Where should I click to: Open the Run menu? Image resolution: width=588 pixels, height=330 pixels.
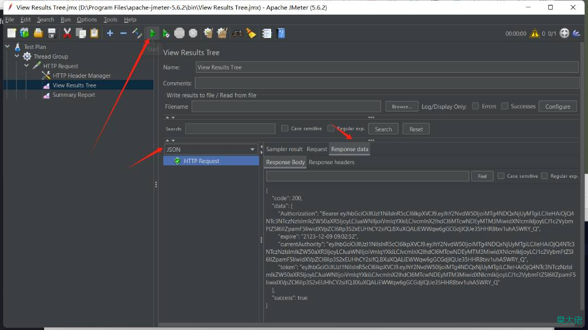coord(66,20)
